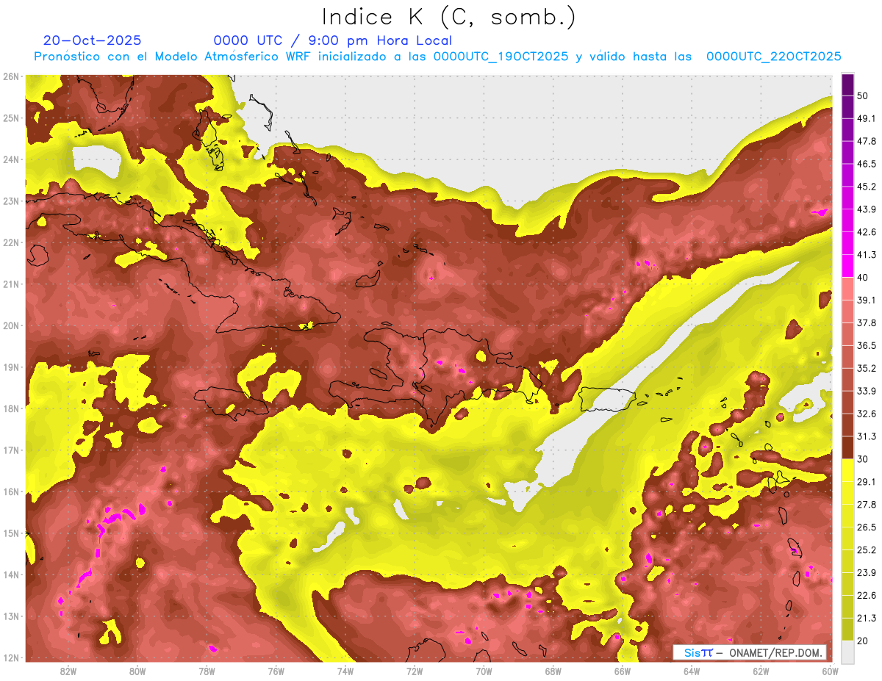This screenshot has height=681, width=882.
Task: Select the dark brown swatch between 30 and 31.3
Action: click(847, 447)
